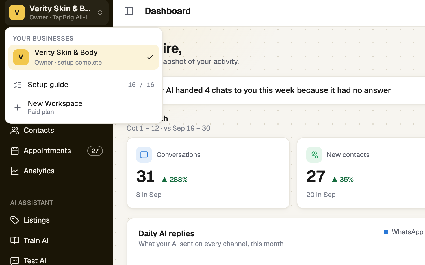Viewport: 425px width, 265px height.
Task: Click the Analytics chart icon
Action: click(15, 171)
